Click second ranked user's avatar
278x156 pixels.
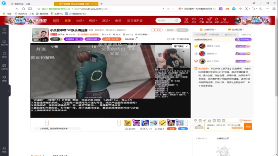click(202, 54)
